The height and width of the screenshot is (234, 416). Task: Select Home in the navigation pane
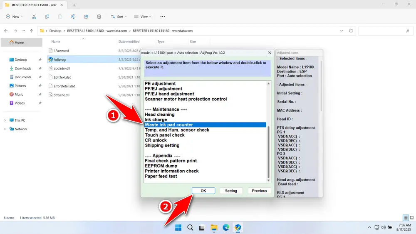pyautogui.click(x=22, y=42)
